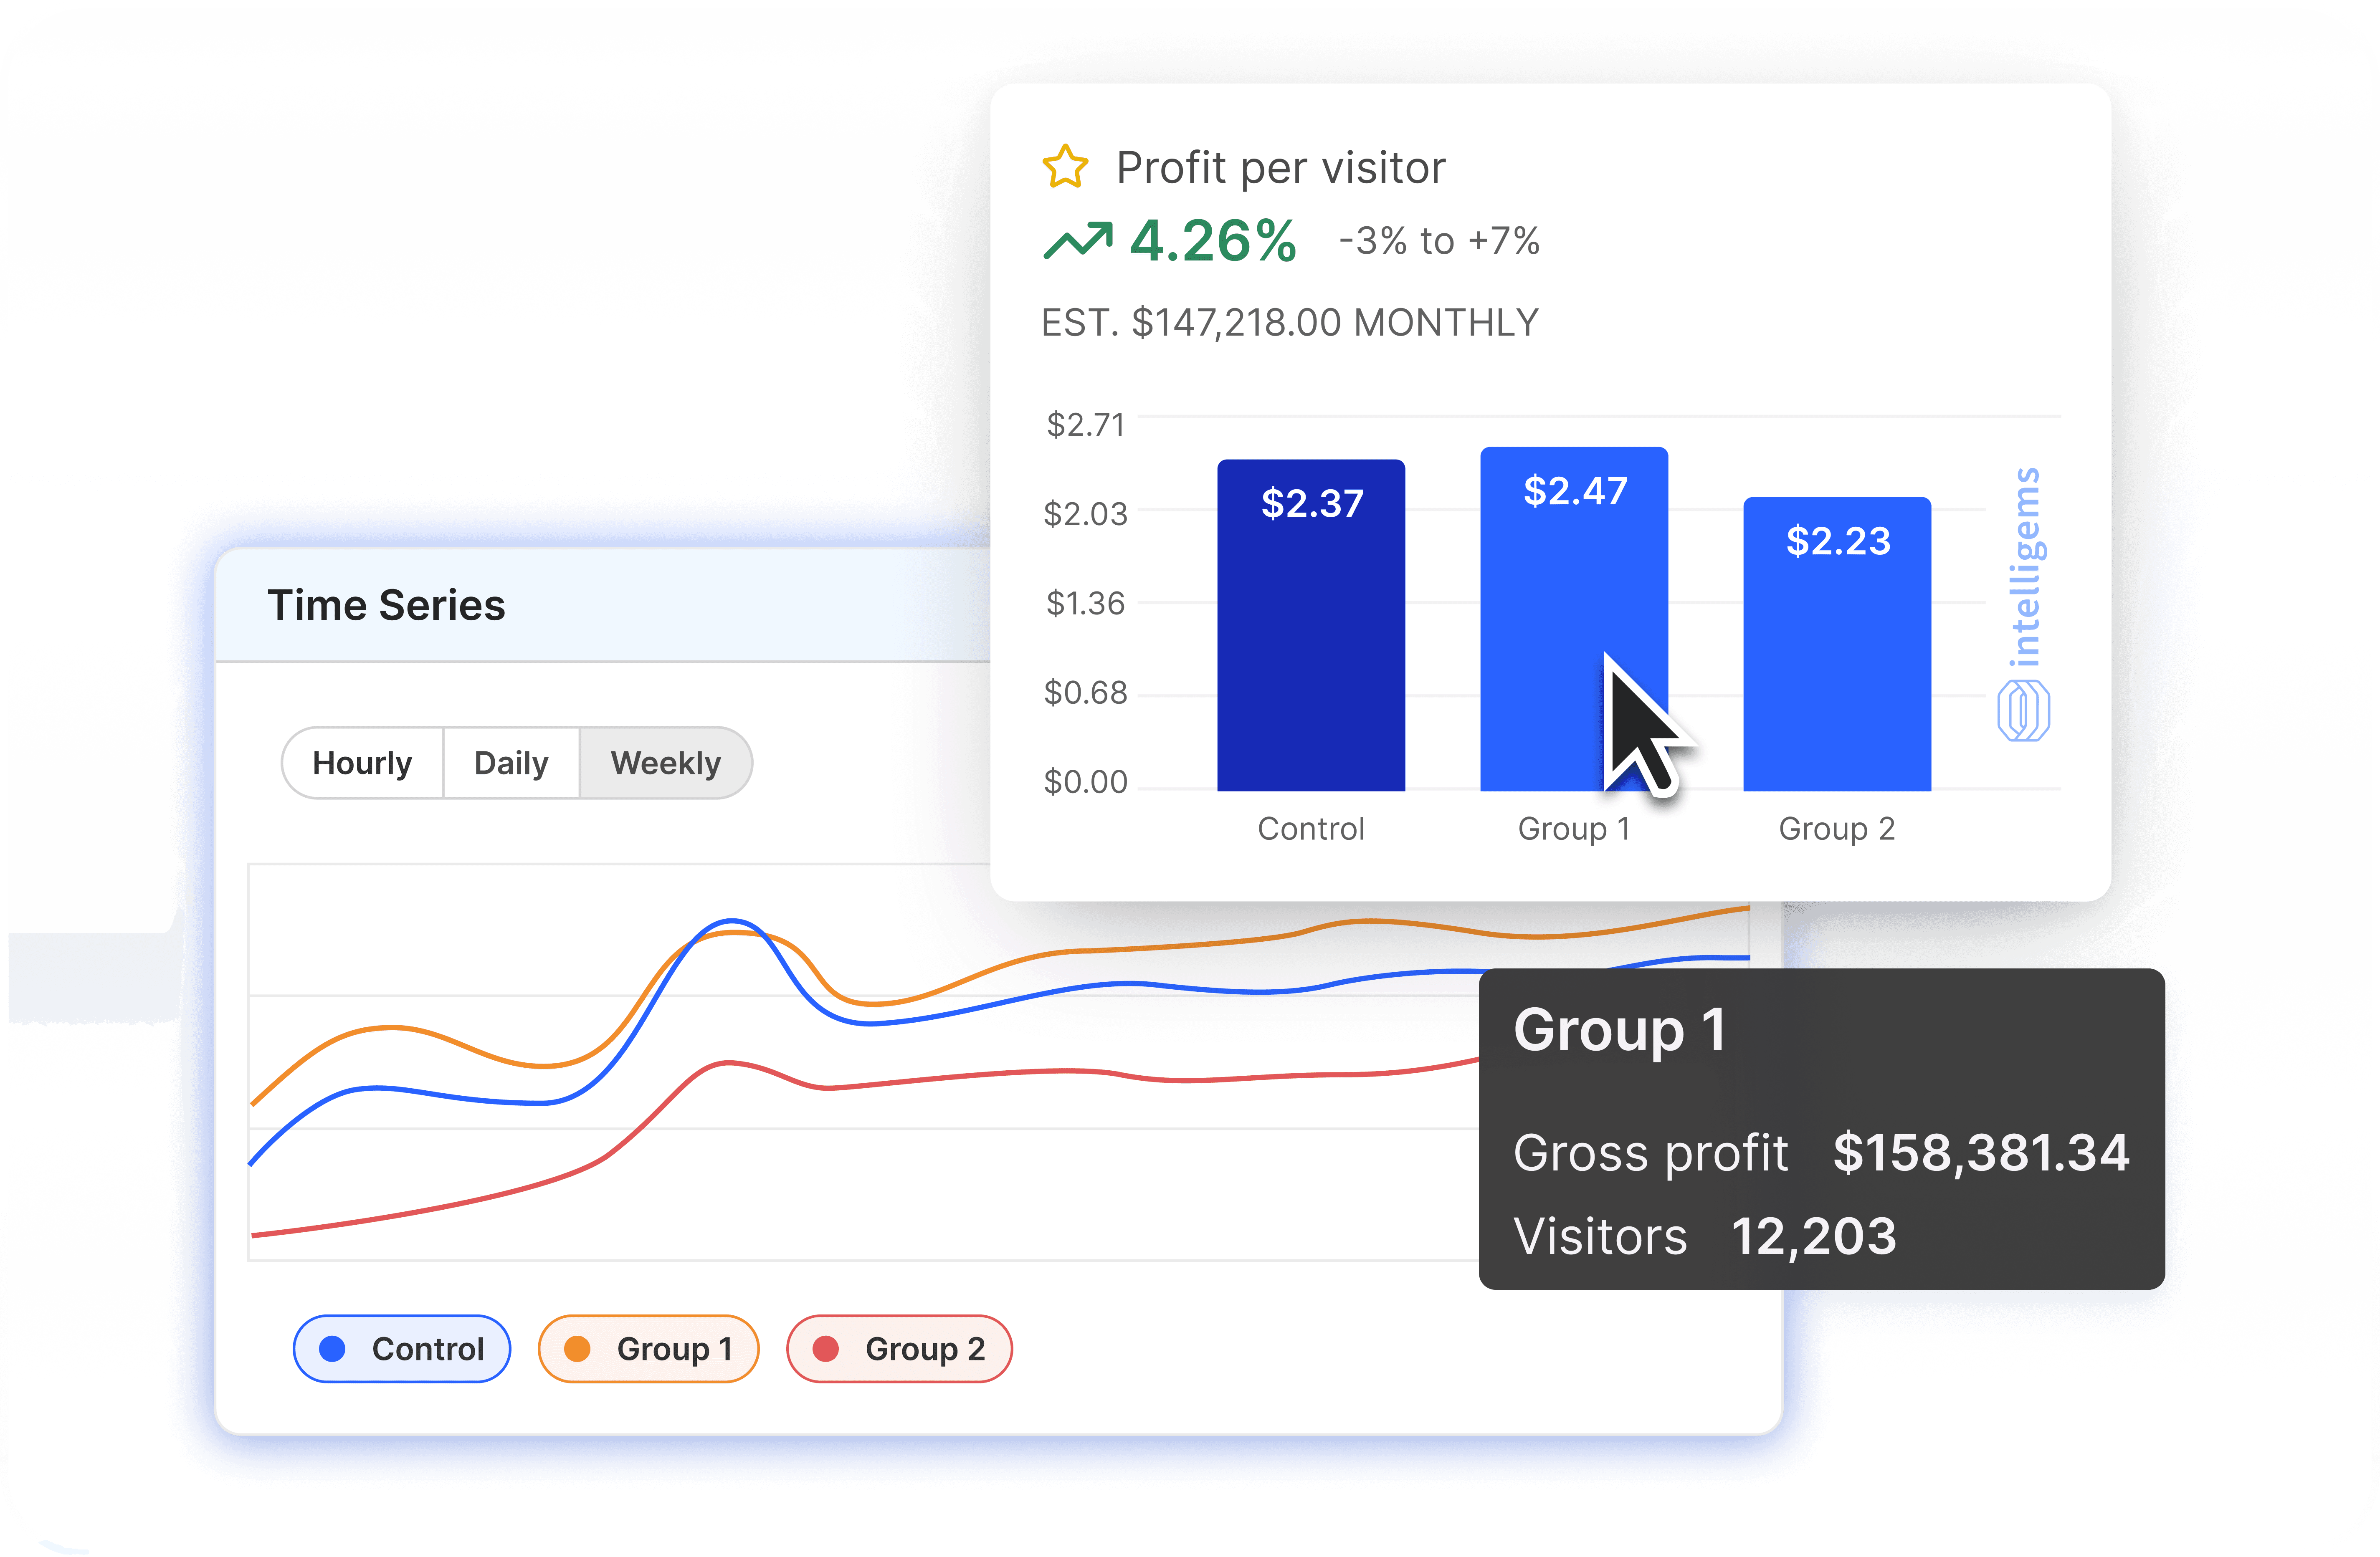
Task: Select the Hourly time interval
Action: tap(362, 763)
